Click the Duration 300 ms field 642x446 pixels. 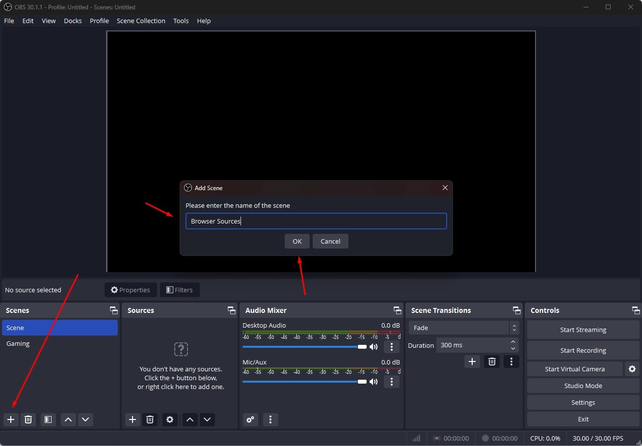pos(477,345)
